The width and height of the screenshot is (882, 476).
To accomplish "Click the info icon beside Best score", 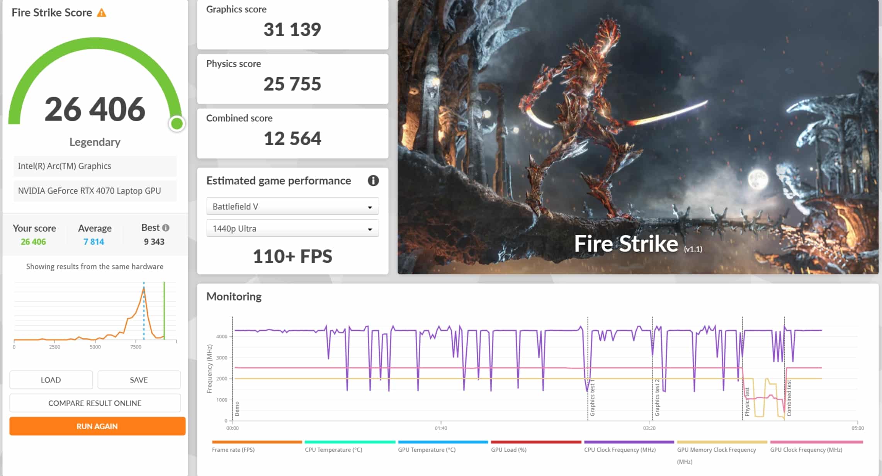I will [x=166, y=228].
